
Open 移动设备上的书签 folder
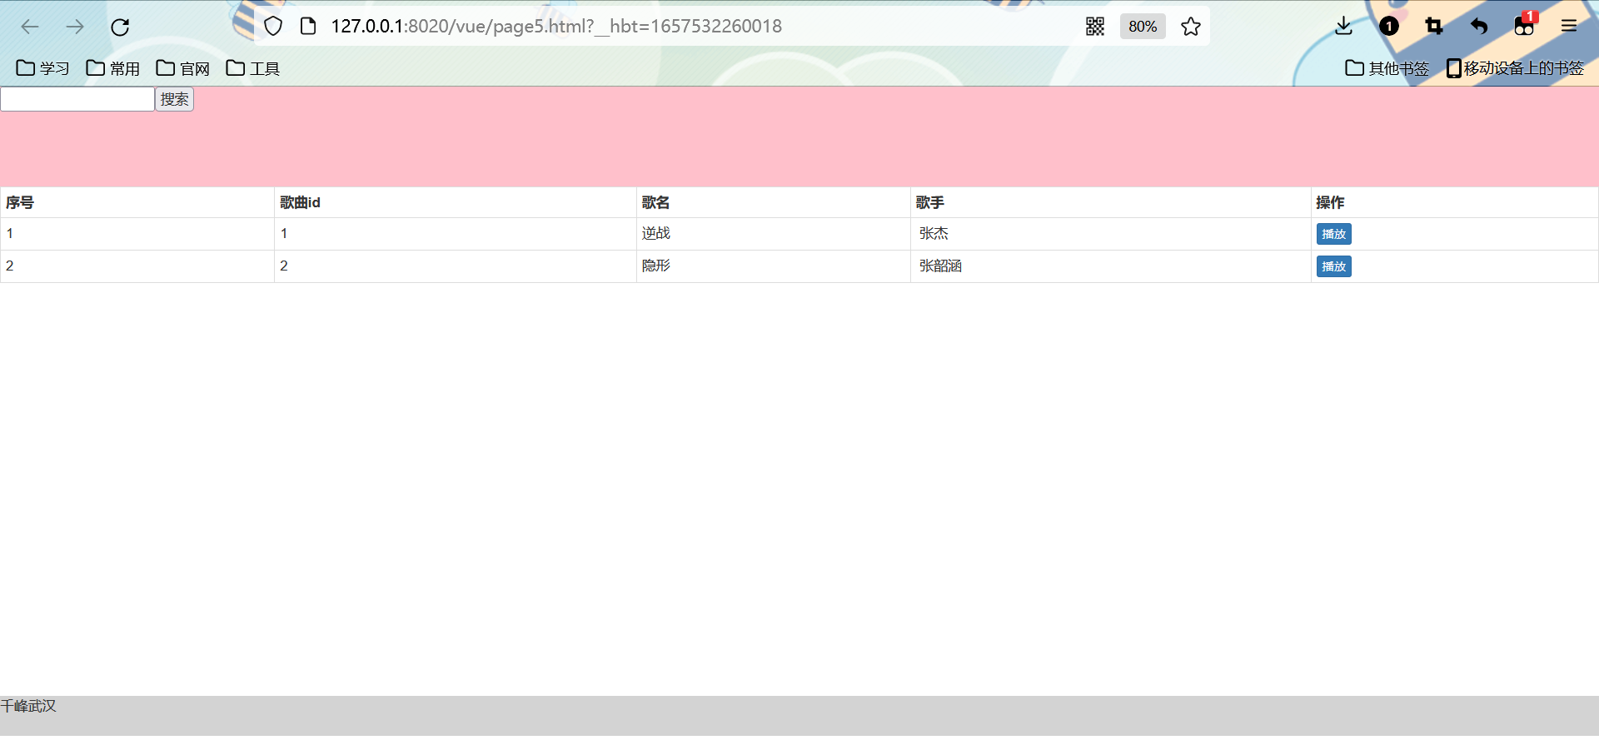1515,68
